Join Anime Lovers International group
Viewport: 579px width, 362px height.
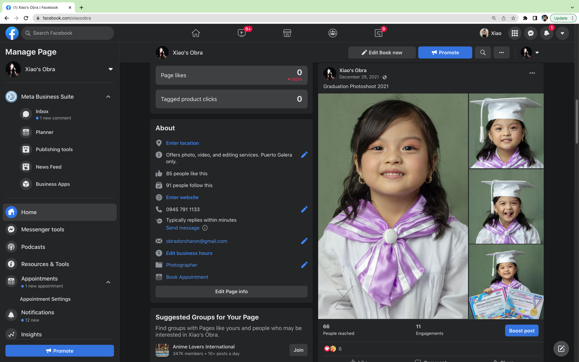click(298, 350)
